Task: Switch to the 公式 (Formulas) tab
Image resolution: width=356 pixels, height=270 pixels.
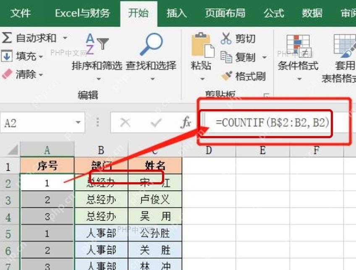Action: 274,13
